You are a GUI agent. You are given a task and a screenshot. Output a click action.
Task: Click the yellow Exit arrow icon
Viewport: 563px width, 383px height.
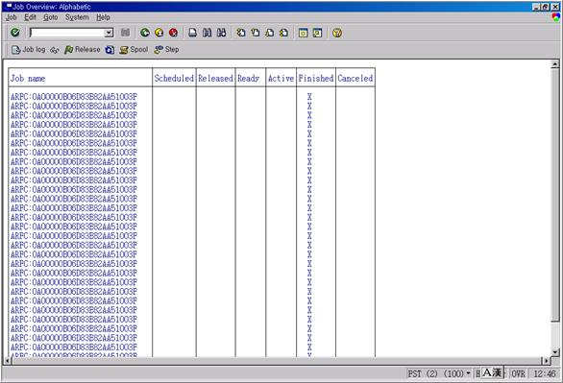pyautogui.click(x=159, y=33)
